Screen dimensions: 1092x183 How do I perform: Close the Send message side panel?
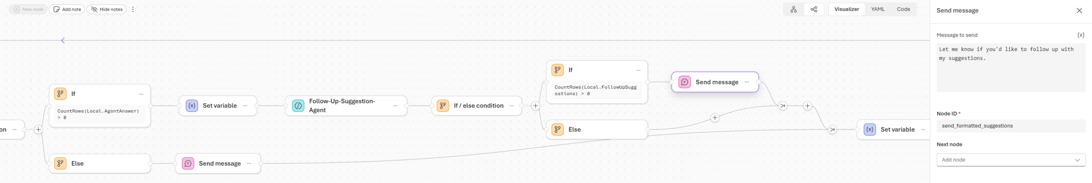1079,11
